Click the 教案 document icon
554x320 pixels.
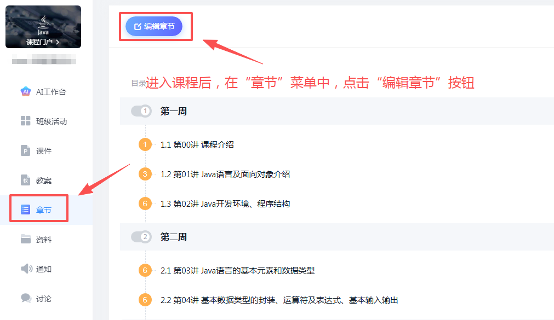pyautogui.click(x=25, y=181)
